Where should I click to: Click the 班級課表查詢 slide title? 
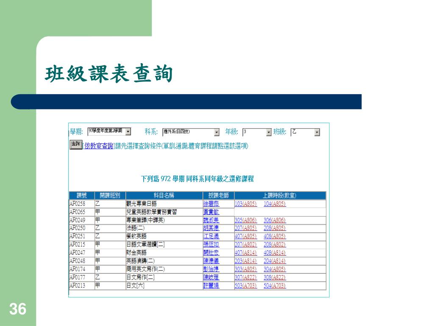pos(109,74)
